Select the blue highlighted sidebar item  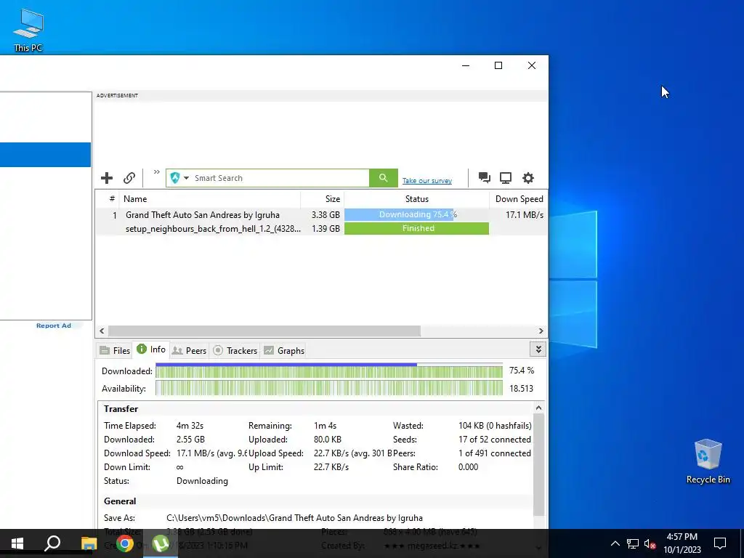45,155
